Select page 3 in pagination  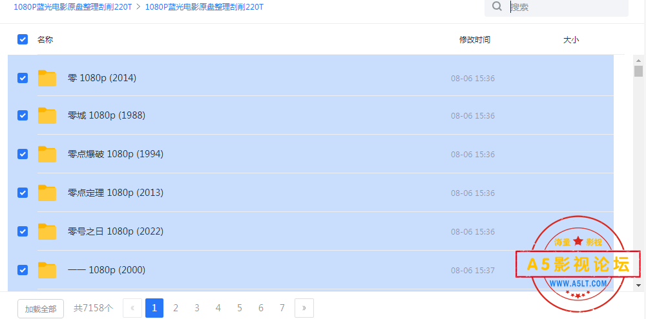(x=197, y=308)
